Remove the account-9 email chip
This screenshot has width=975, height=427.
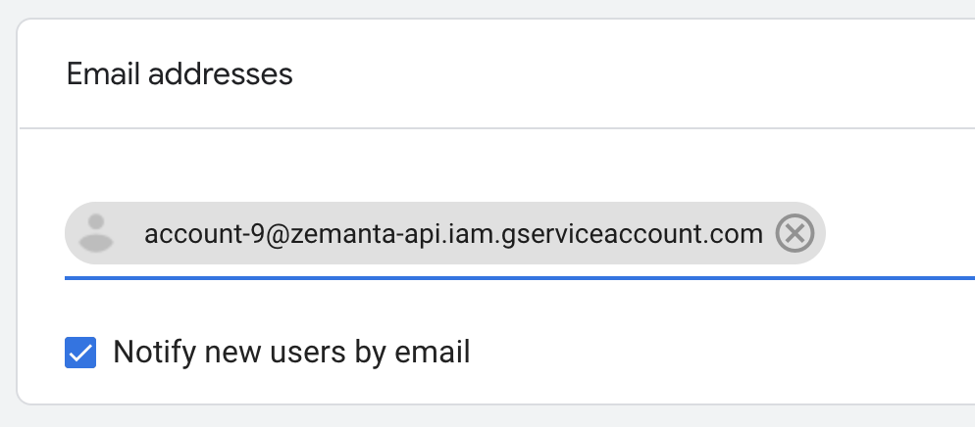pos(795,234)
